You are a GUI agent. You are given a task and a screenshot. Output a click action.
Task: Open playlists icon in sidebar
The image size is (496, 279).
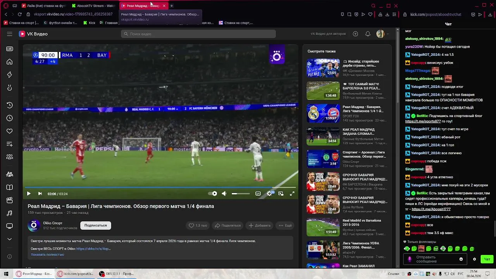pyautogui.click(x=10, y=144)
